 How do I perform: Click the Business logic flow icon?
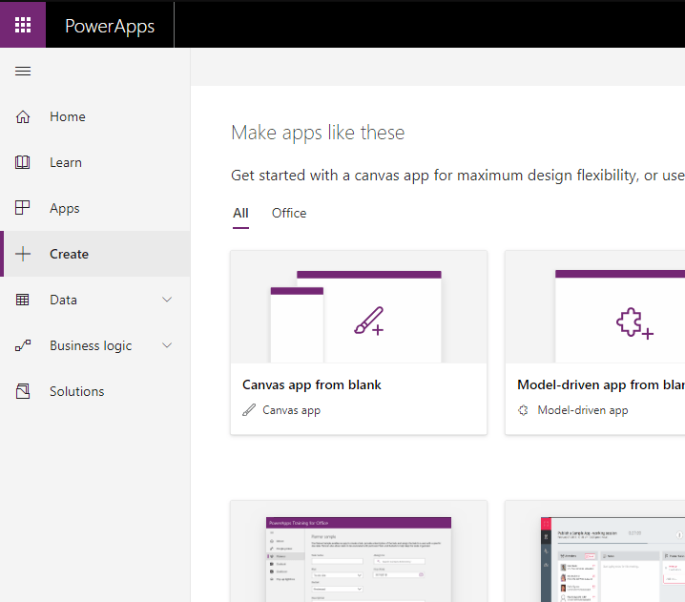23,345
